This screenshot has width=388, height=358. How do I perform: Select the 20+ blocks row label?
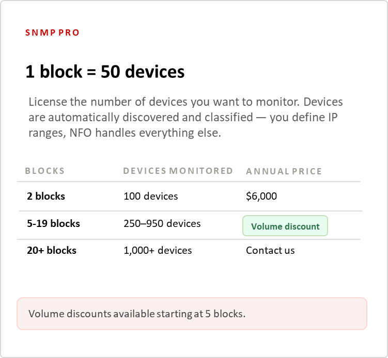click(52, 251)
